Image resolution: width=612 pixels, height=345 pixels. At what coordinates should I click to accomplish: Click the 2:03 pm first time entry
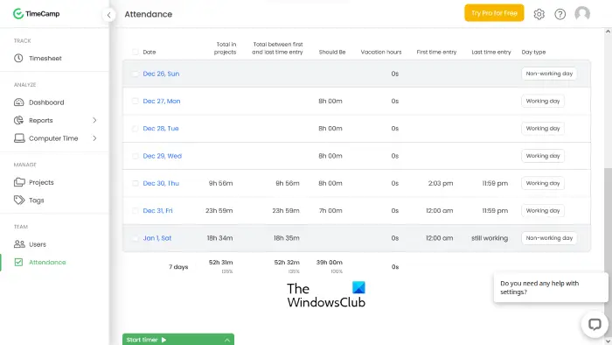441,183
